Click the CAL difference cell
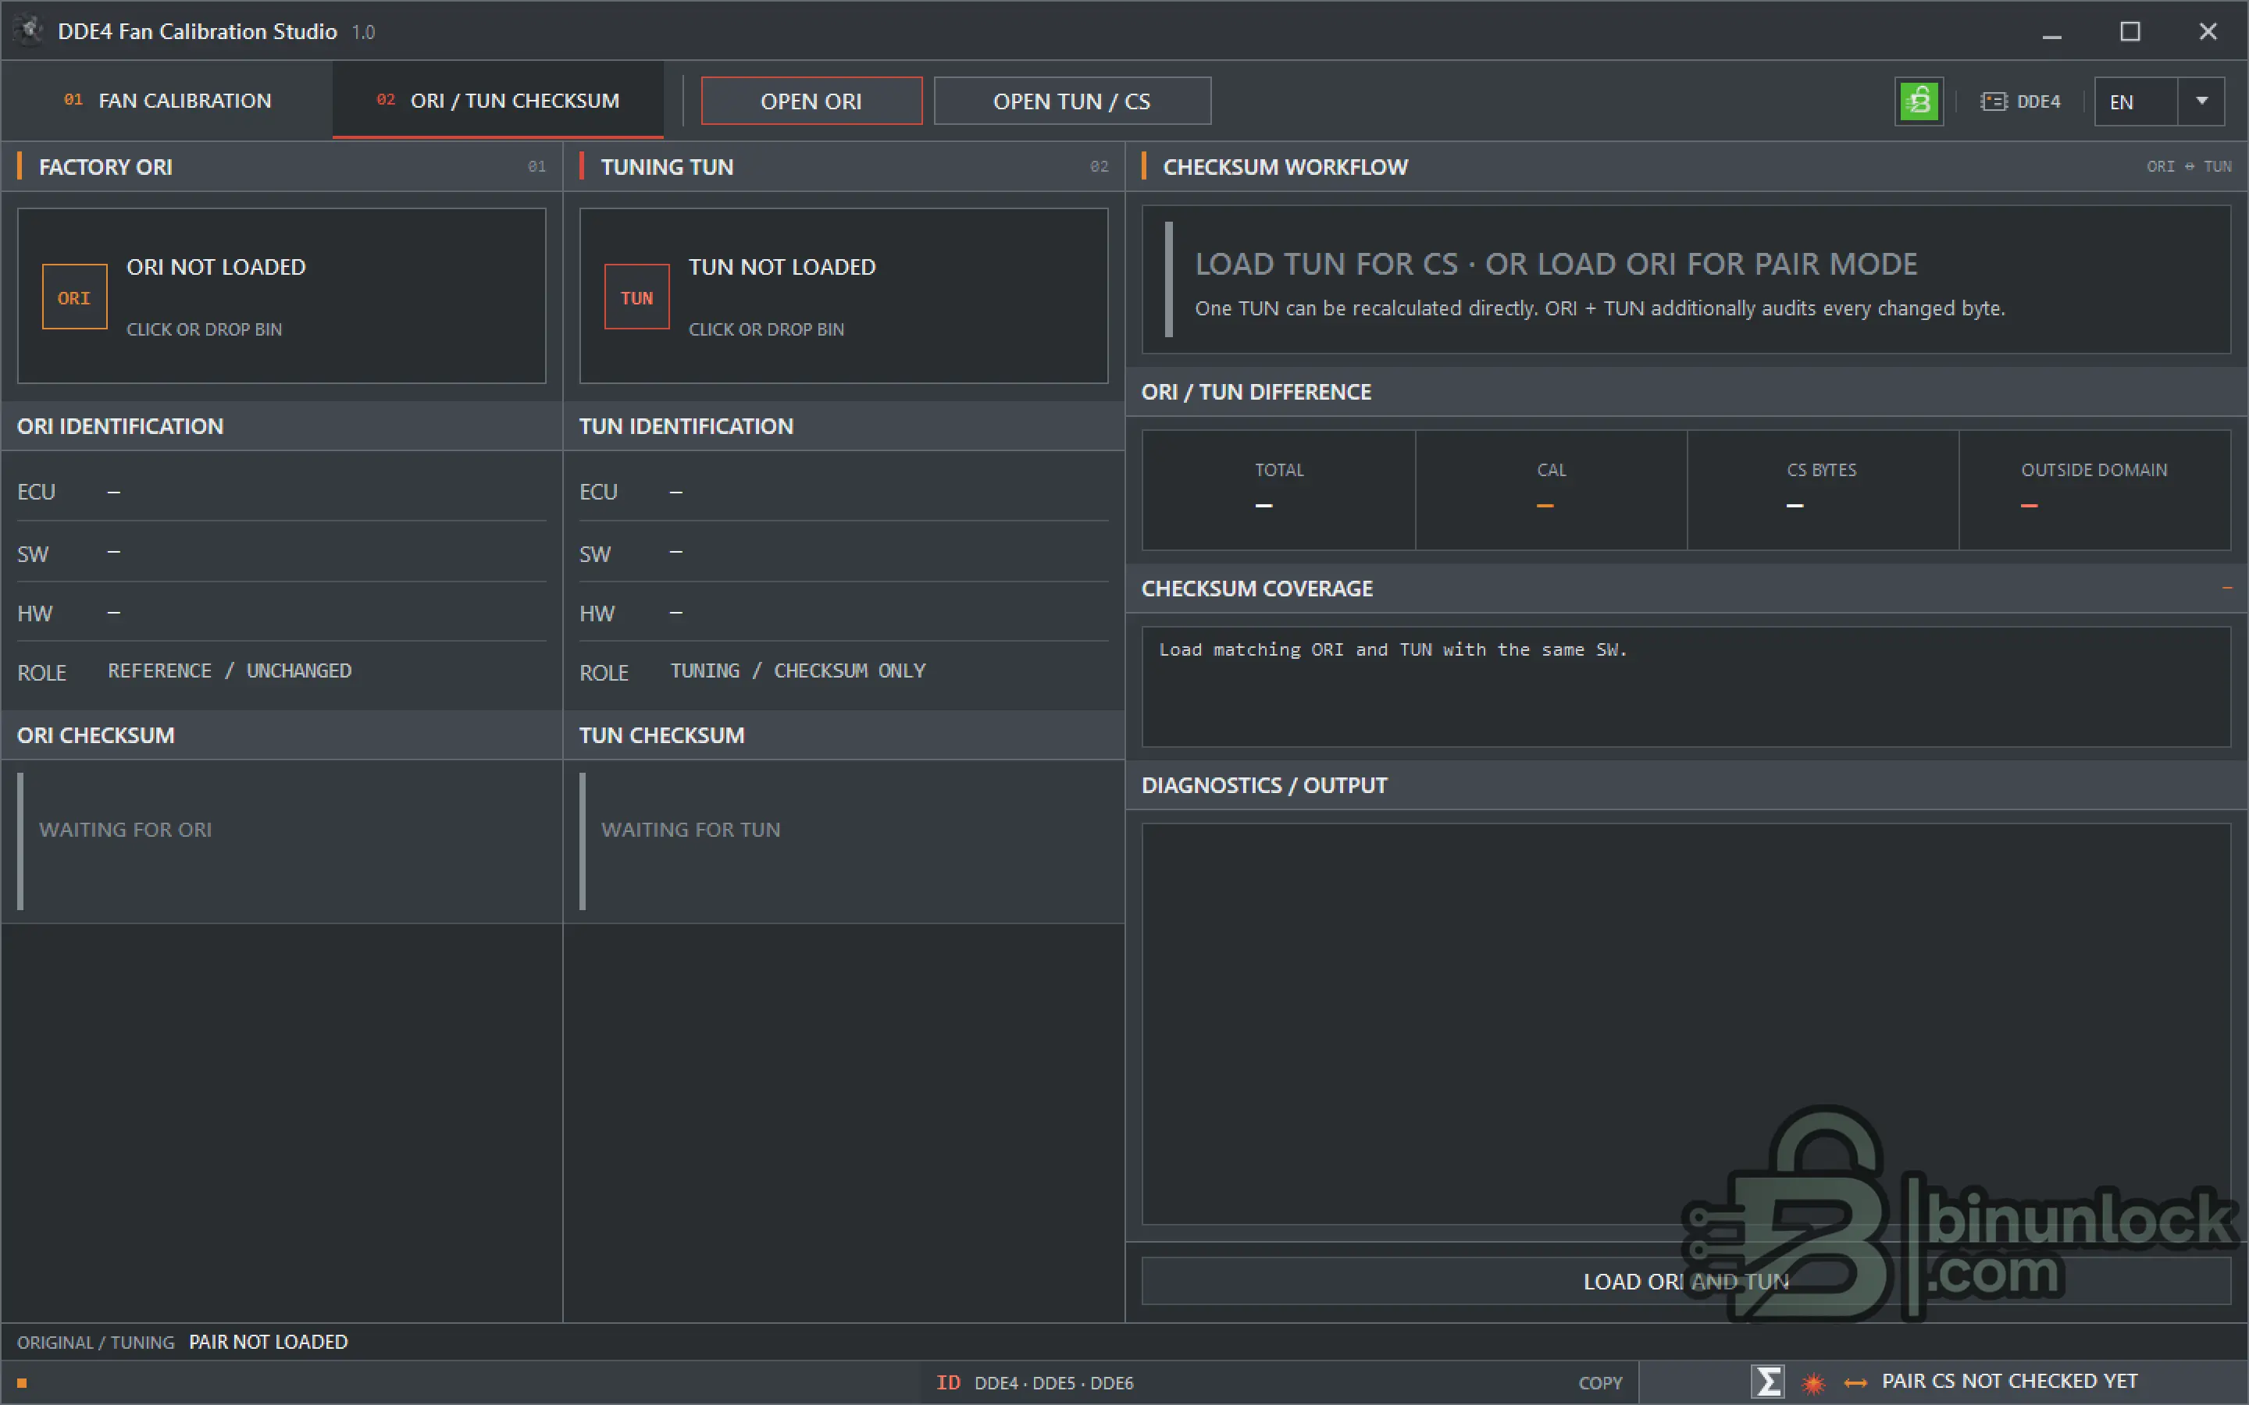This screenshot has width=2249, height=1405. point(1551,489)
